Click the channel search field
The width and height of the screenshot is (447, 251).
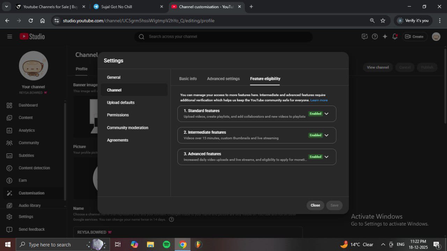pos(223,37)
